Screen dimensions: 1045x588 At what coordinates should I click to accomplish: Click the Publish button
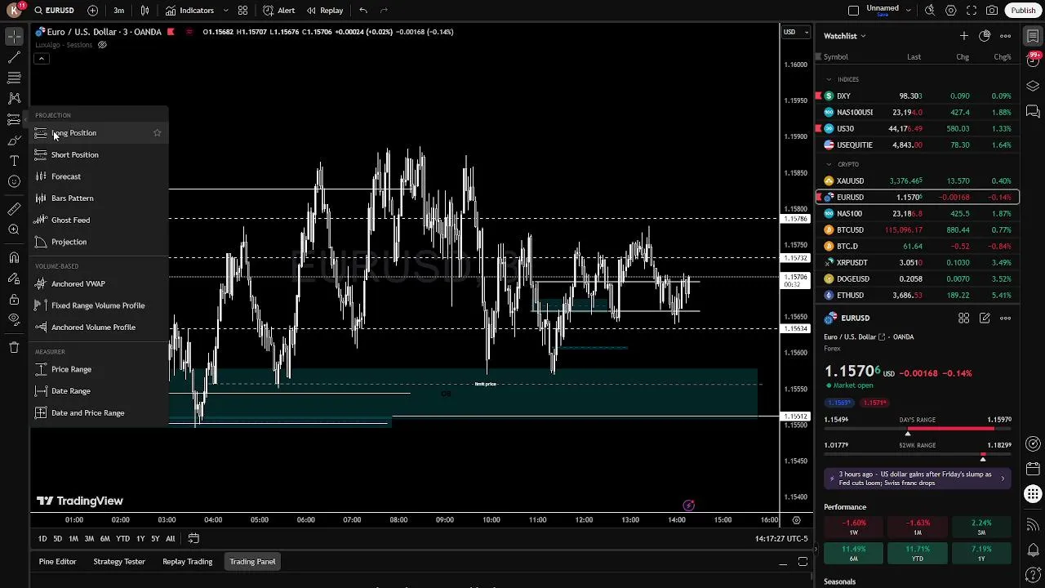pyautogui.click(x=1023, y=11)
